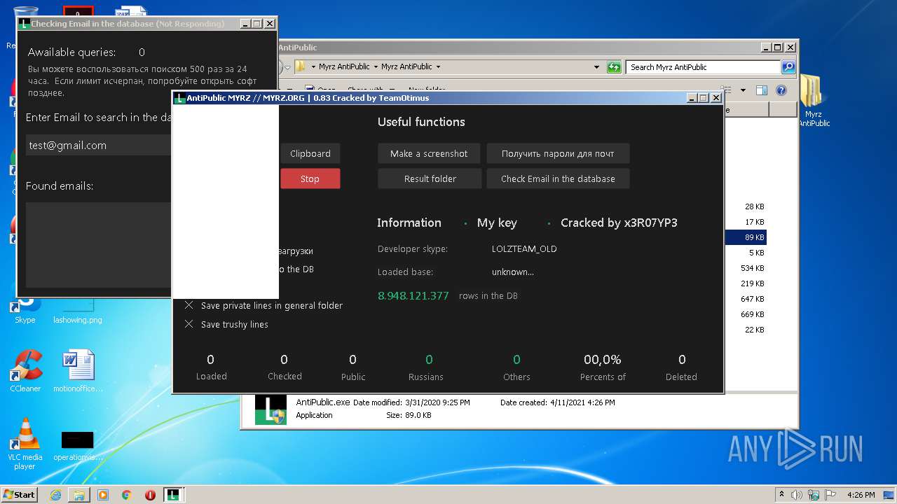897x504 pixels.
Task: Click the Получить пароли для почт button
Action: click(558, 153)
